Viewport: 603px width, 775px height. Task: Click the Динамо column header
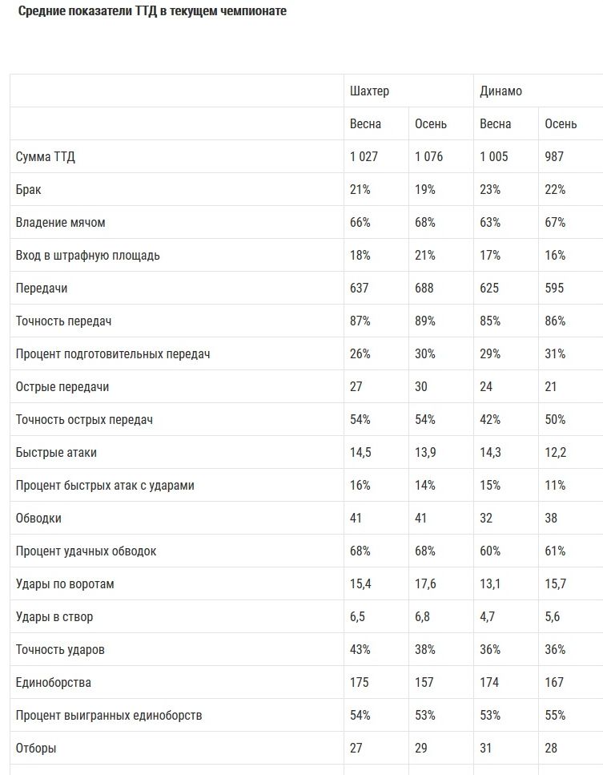tap(500, 91)
